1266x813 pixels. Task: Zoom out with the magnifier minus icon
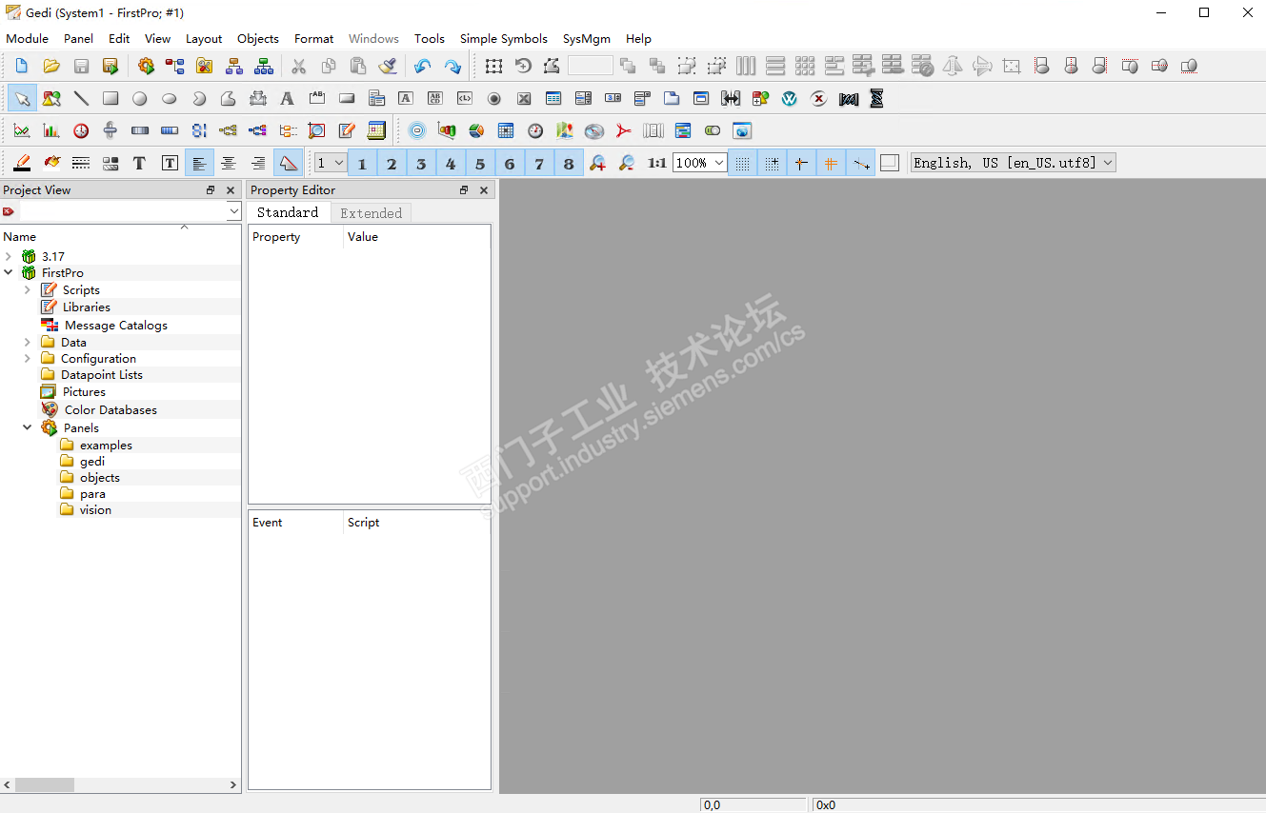click(x=627, y=163)
